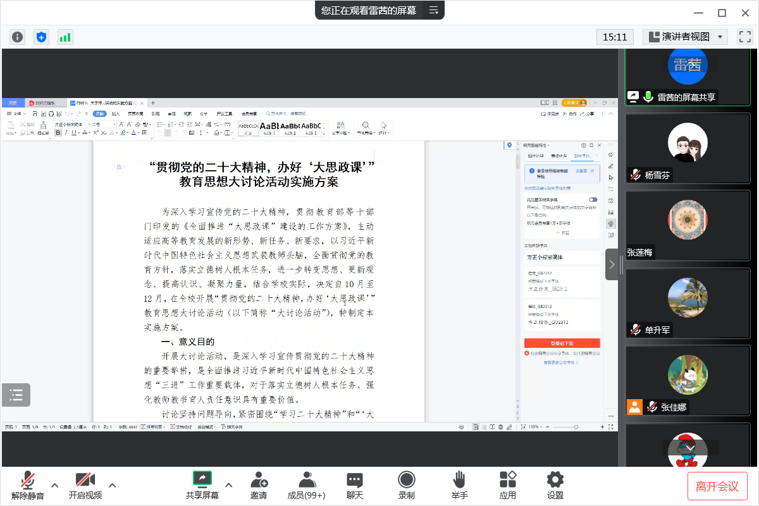Expand audio options arrow beside 解除静音

click(x=55, y=485)
